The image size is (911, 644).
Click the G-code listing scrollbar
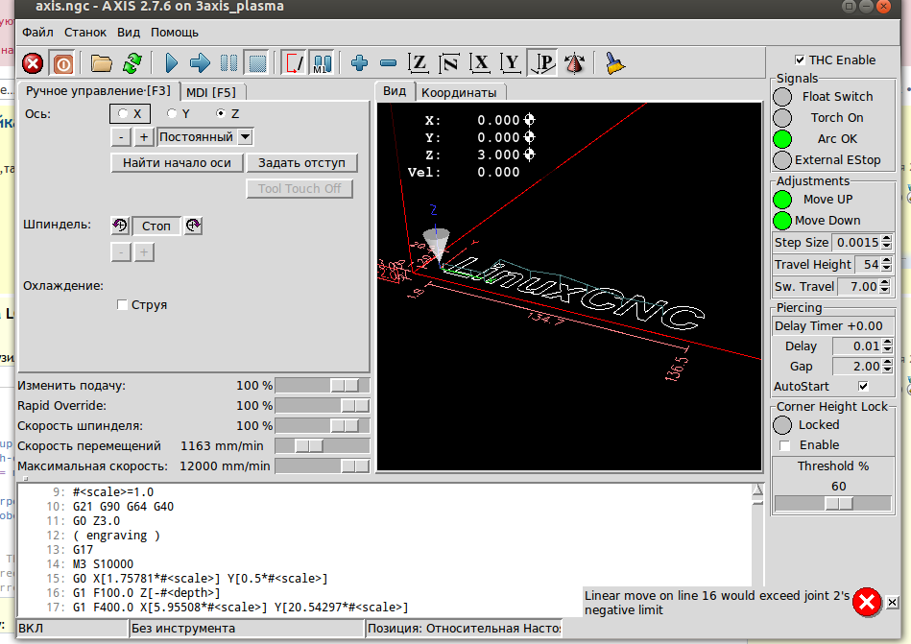pos(757,535)
